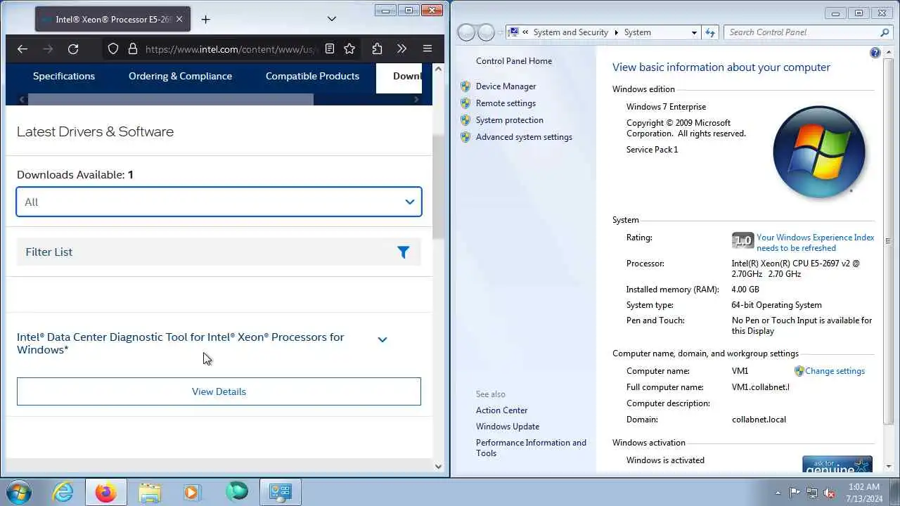Screen dimensions: 900x506
Task: Switch to Firefox taskbar icon
Action: point(106,492)
